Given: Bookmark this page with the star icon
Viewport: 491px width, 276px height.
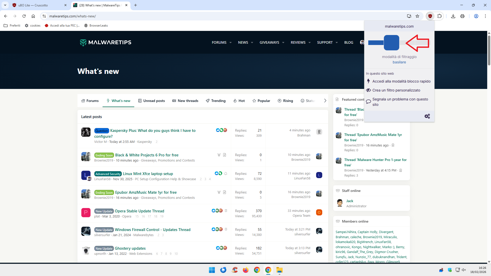Looking at the screenshot, I should 417,16.
